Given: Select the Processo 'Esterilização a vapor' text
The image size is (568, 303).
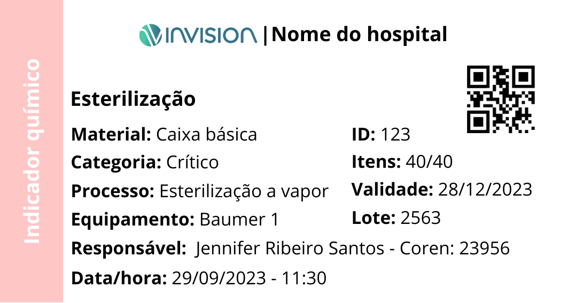Looking at the screenshot, I should [244, 191].
